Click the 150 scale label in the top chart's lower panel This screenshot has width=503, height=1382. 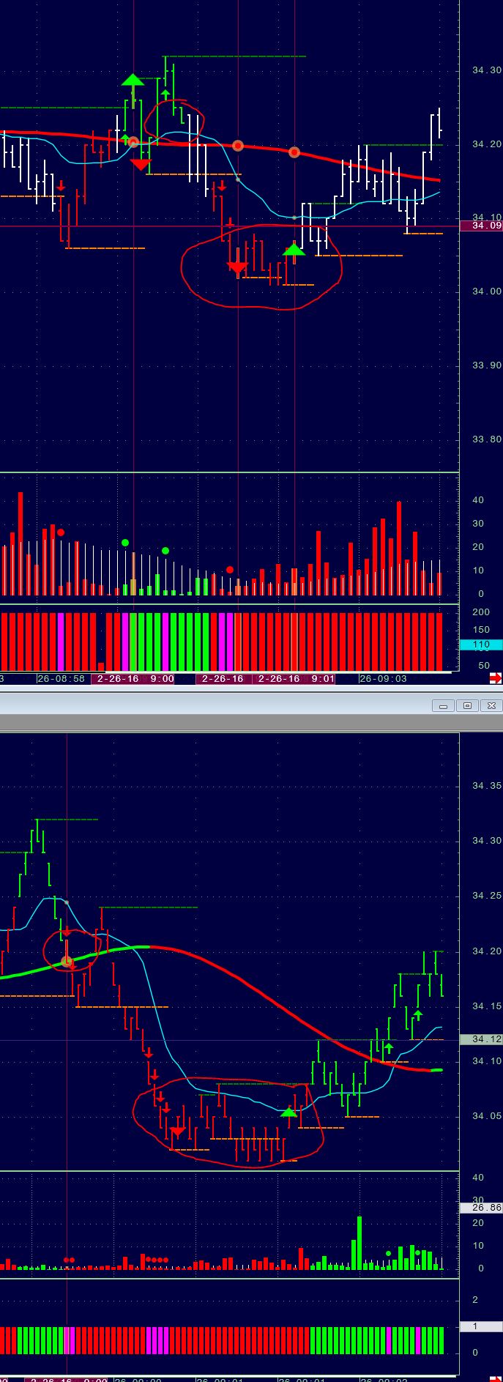click(x=481, y=630)
